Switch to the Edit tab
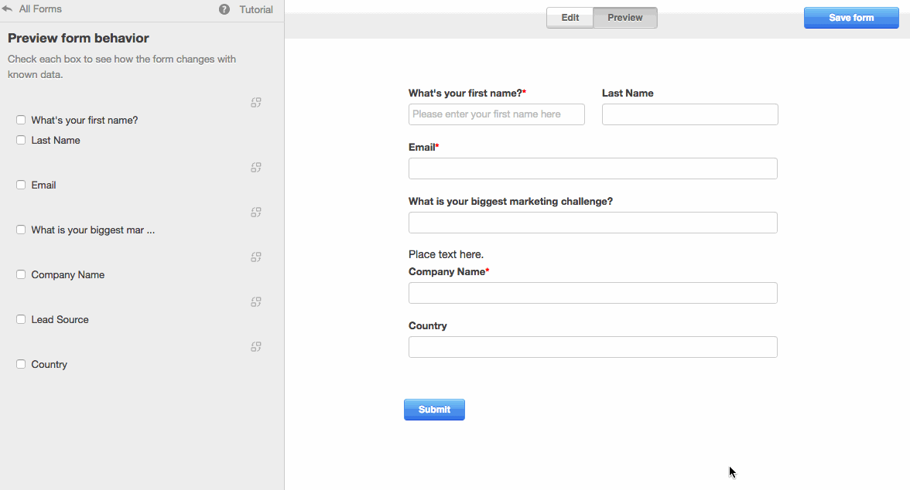 click(570, 18)
